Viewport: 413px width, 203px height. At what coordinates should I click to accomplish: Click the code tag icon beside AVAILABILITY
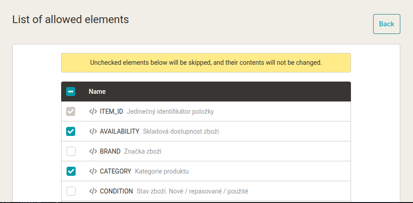coord(93,131)
